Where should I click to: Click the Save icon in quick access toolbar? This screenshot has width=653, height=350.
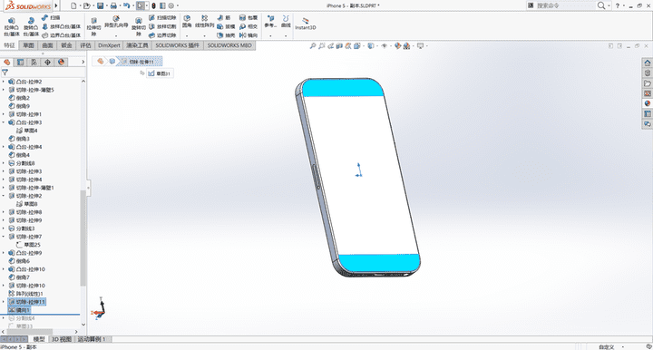(101, 5)
